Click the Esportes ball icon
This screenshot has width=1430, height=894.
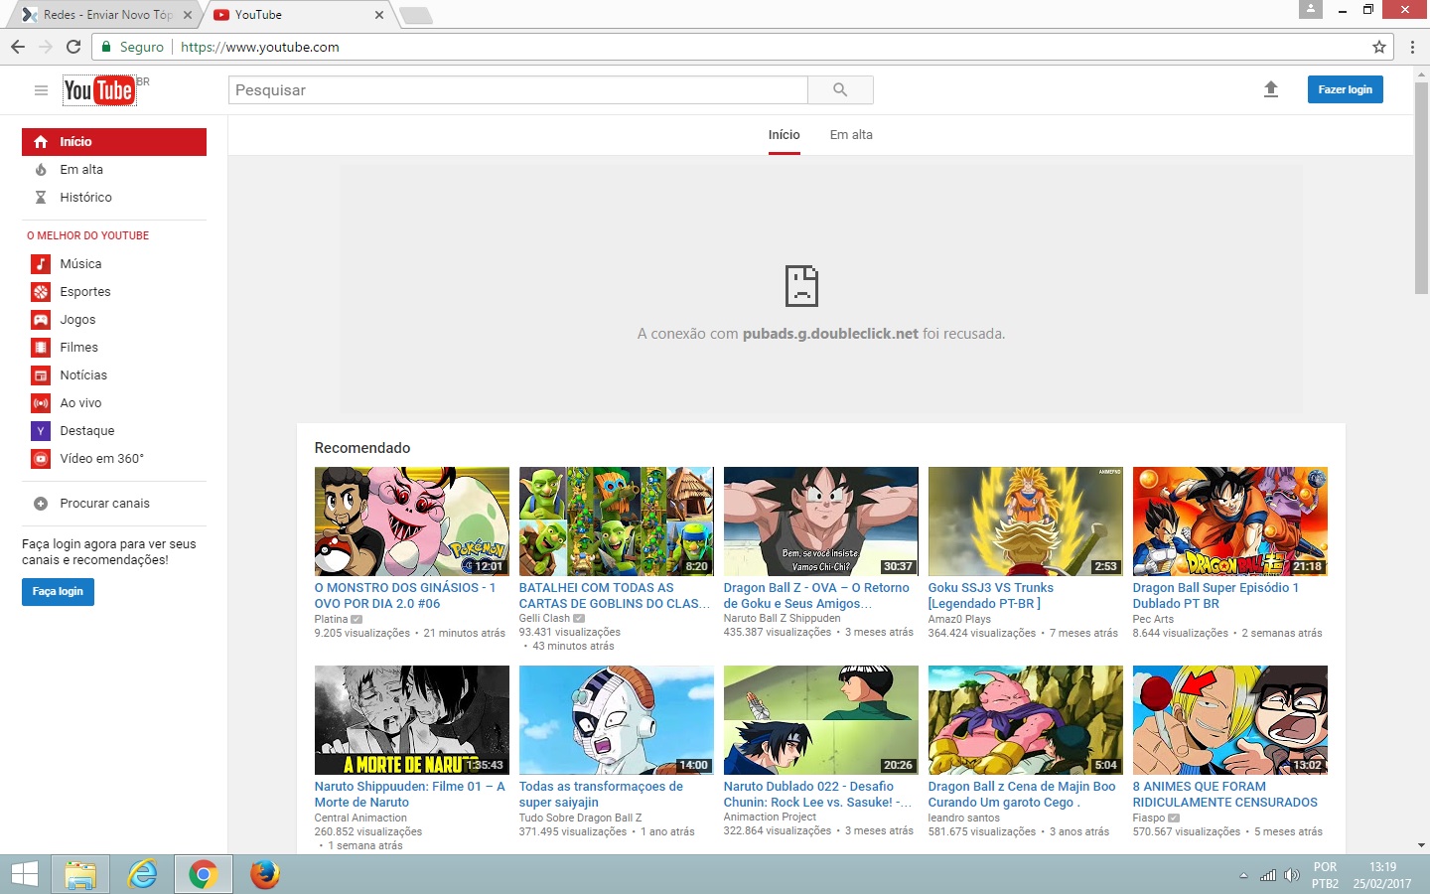41,292
